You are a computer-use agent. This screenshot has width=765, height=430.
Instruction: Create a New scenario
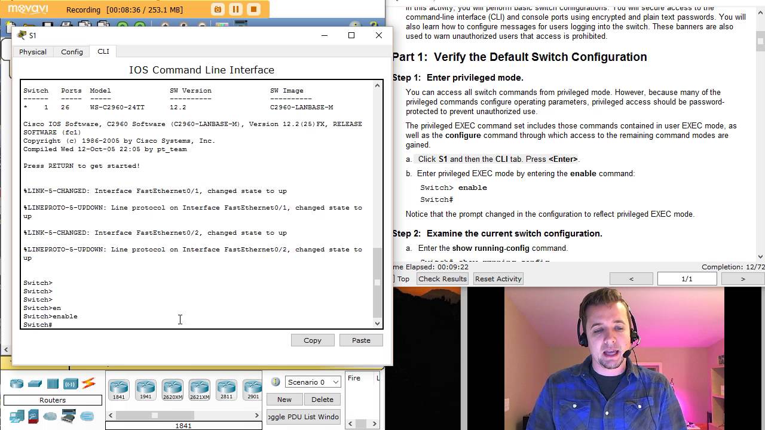tap(284, 400)
